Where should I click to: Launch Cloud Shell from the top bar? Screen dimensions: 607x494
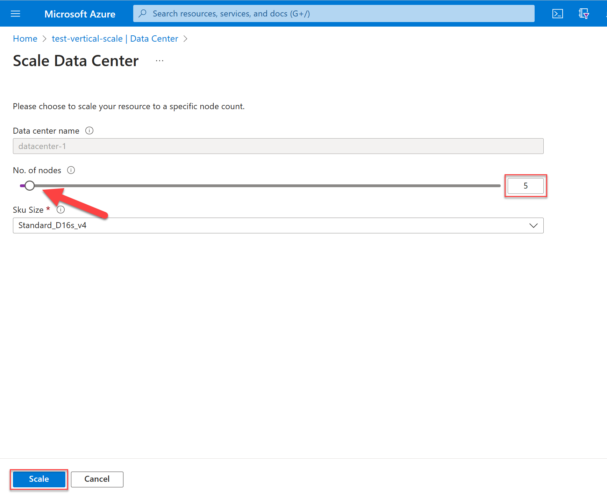pyautogui.click(x=557, y=14)
